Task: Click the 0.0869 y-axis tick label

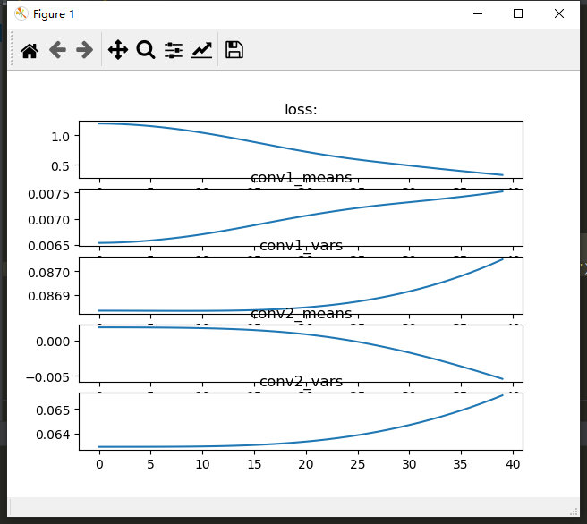Action: point(49,296)
